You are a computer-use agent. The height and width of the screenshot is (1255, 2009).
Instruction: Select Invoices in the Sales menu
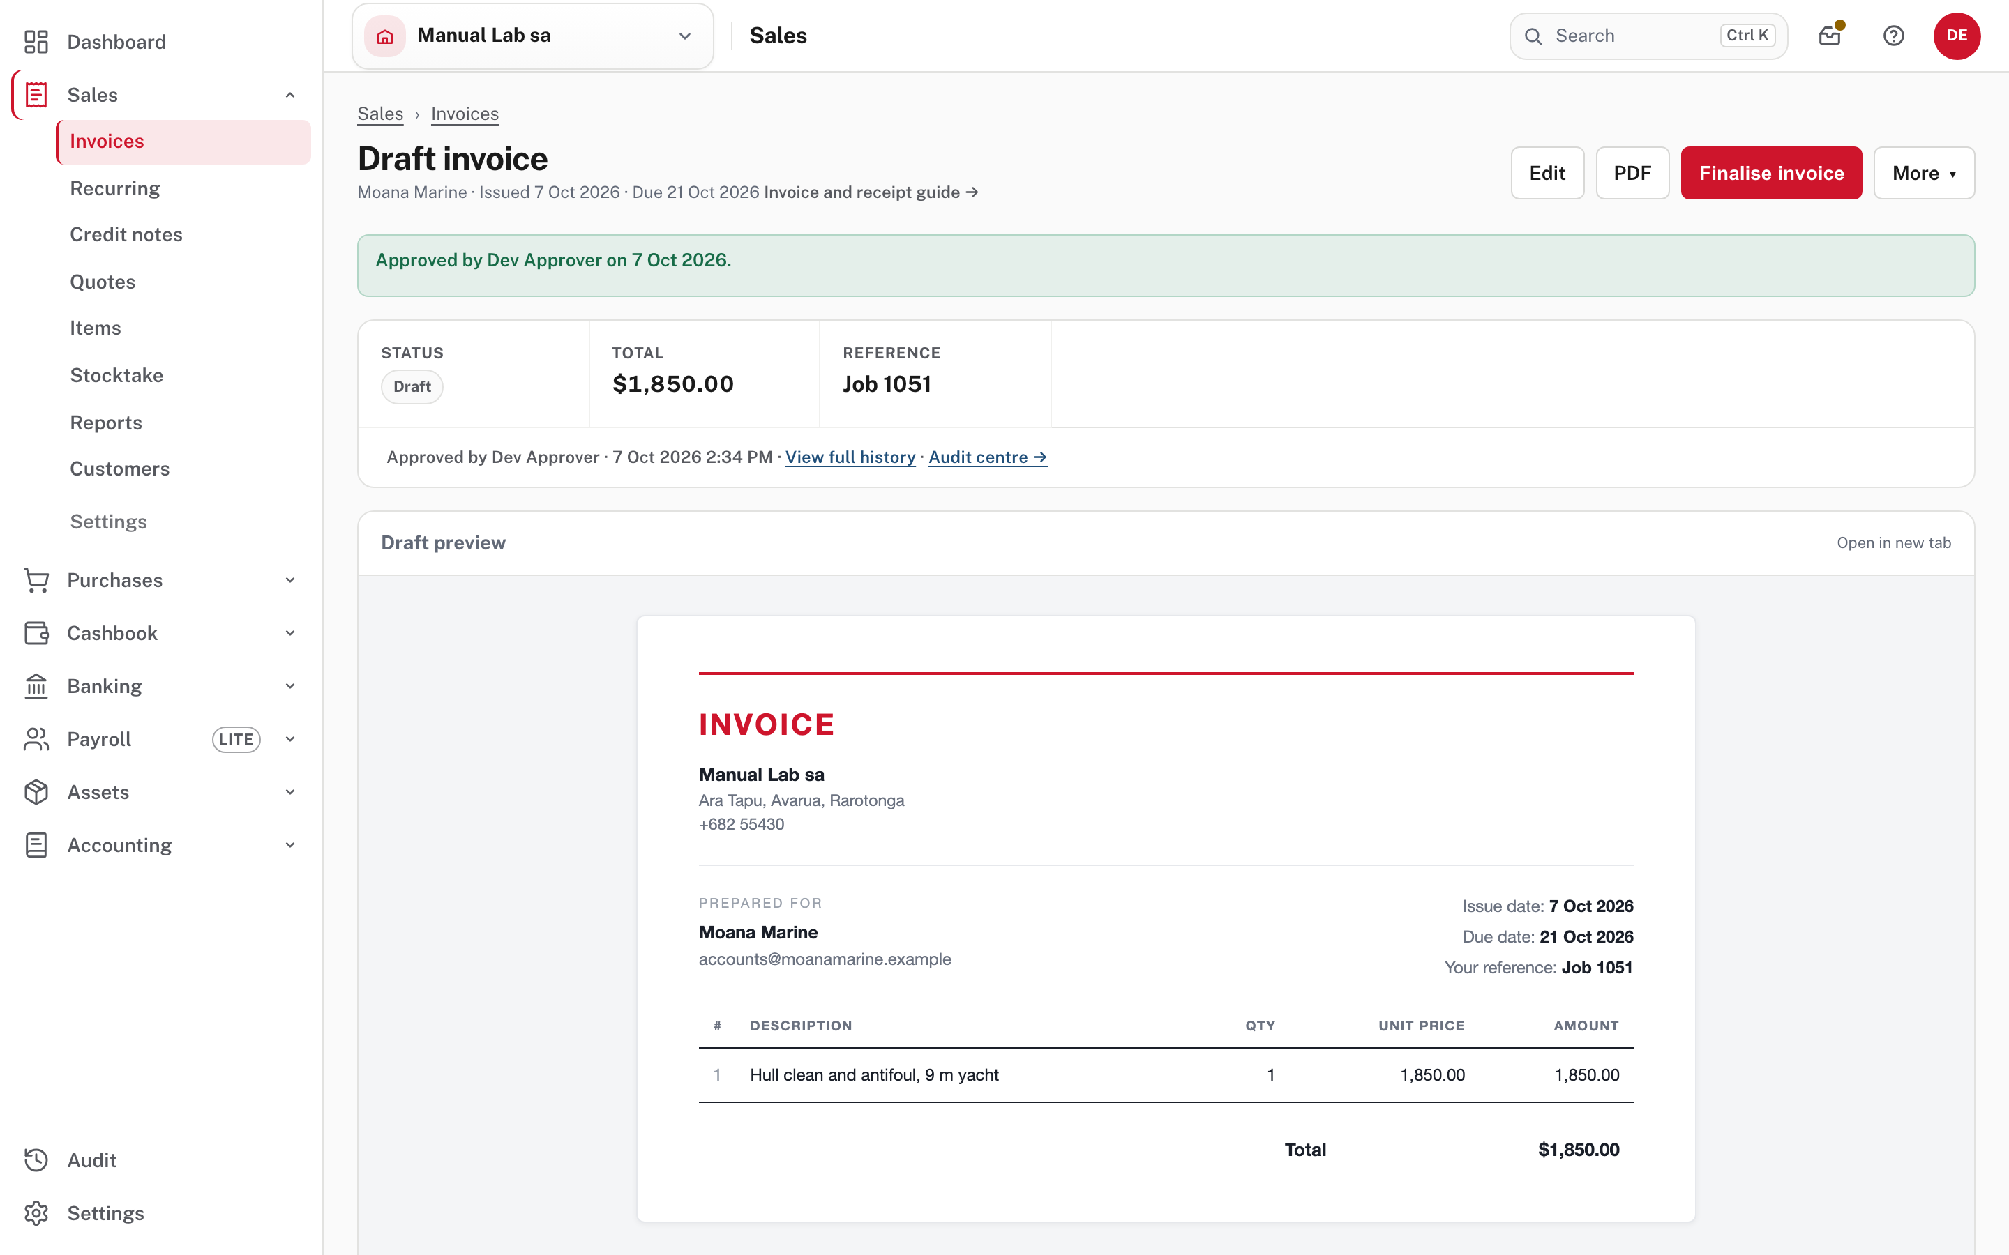coord(183,142)
